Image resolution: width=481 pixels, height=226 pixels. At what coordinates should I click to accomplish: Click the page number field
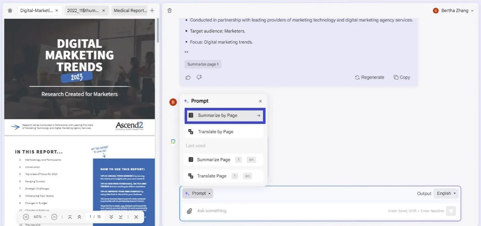[91, 217]
